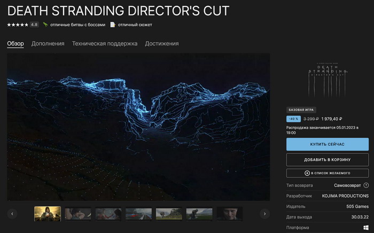Viewport: 374px width, 233px height.
Task: Click the 30.03.22 release date value
Action: click(x=360, y=217)
